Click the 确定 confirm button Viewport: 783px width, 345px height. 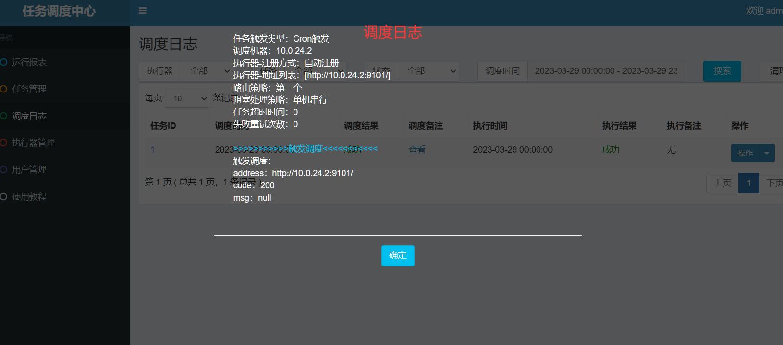[397, 255]
